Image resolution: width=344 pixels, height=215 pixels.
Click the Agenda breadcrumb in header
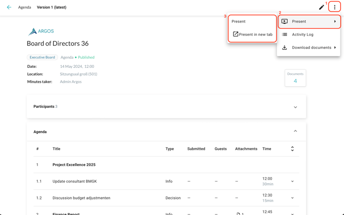24,7
